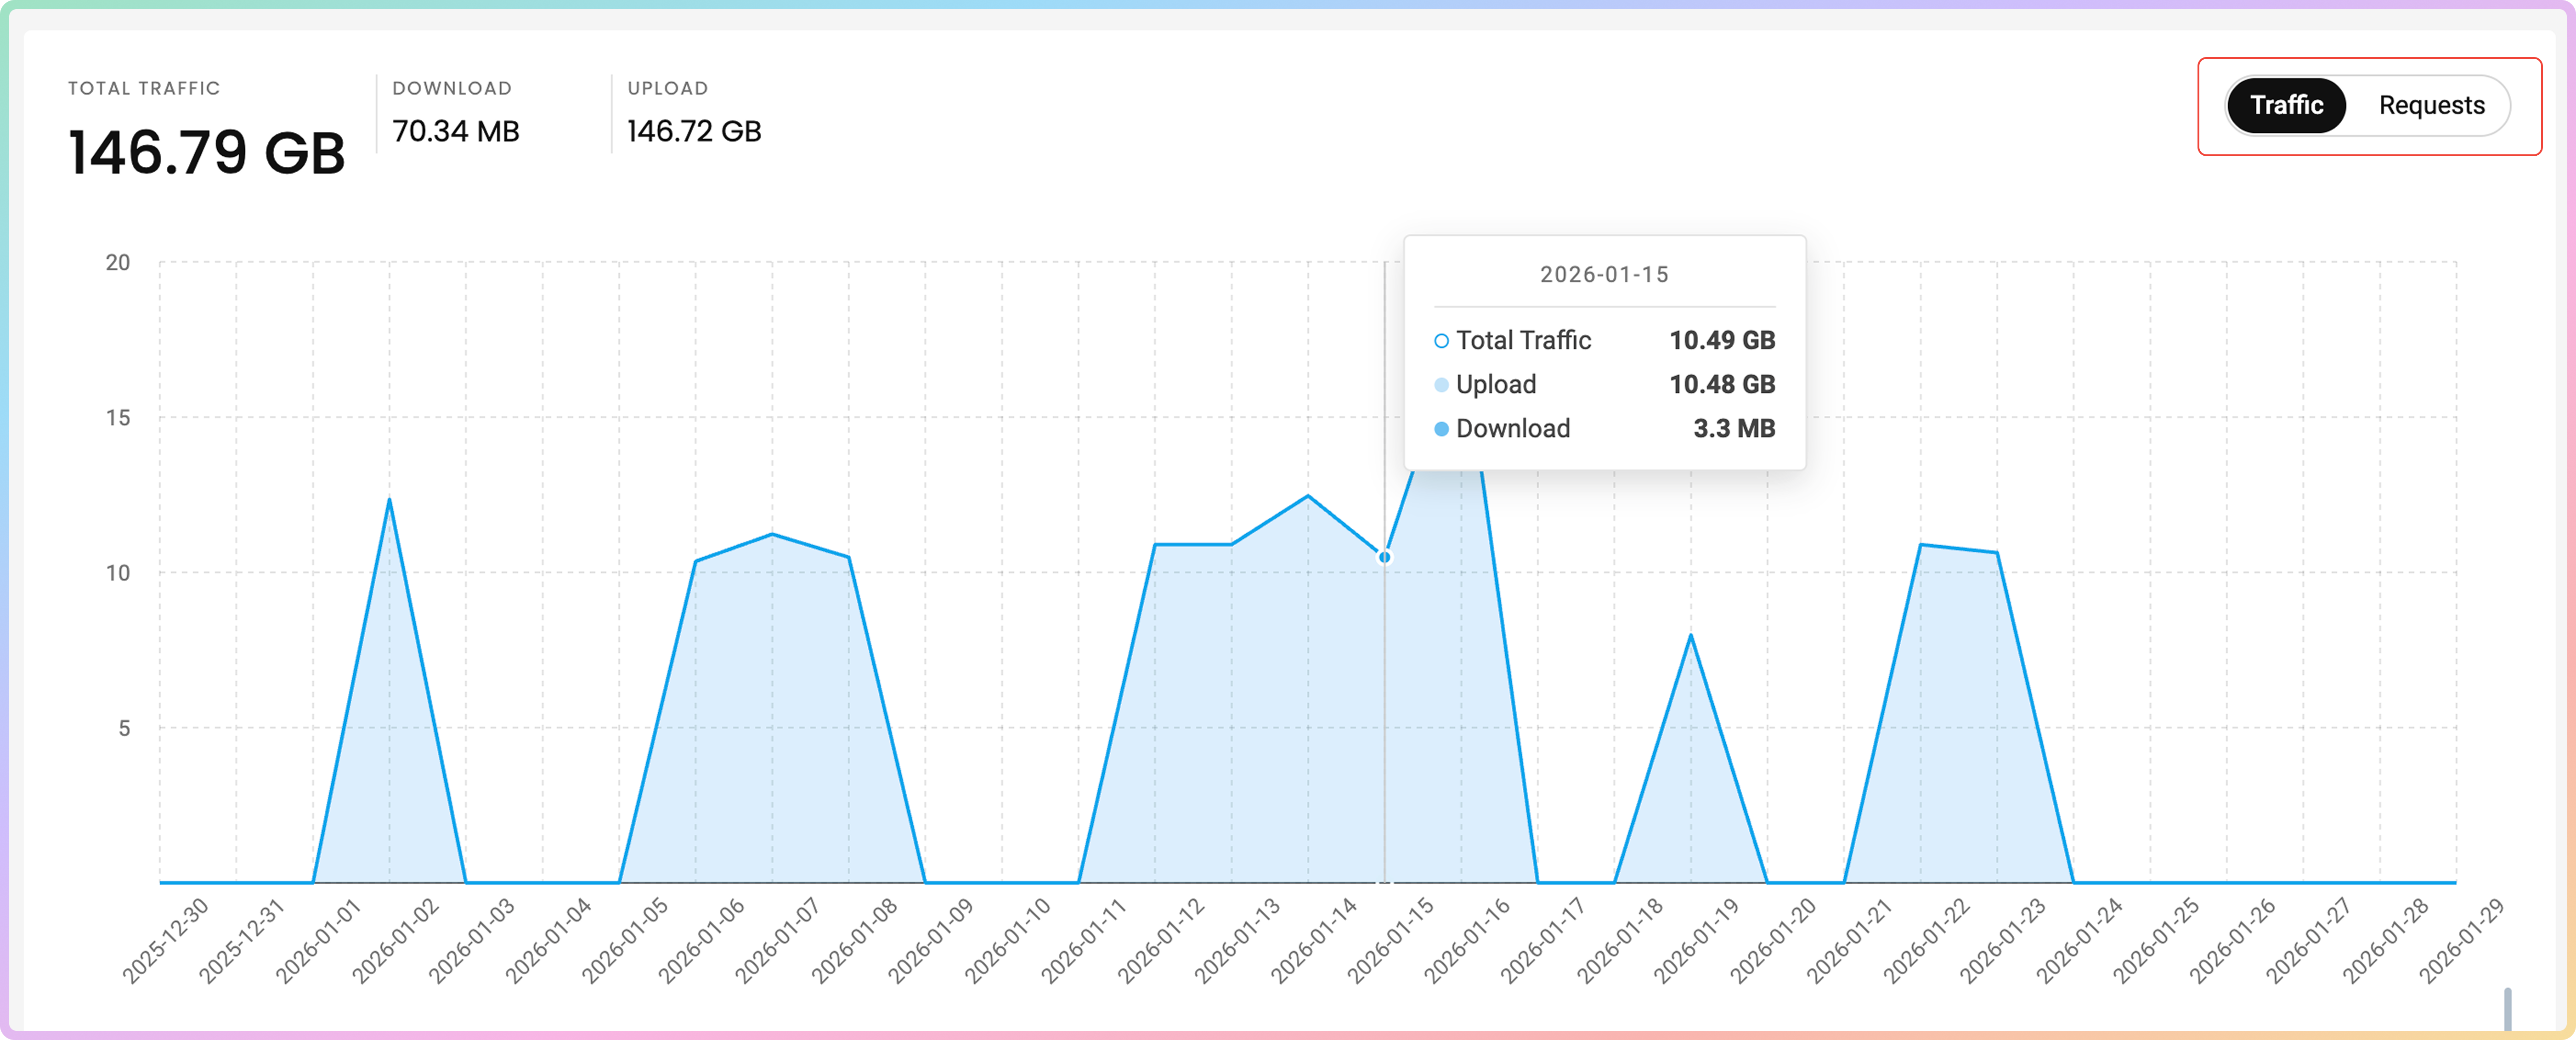
Task: Click the Total Traffic legend circle in tooltip
Action: pyautogui.click(x=1441, y=341)
